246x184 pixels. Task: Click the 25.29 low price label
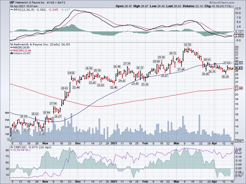[x=225, y=77]
